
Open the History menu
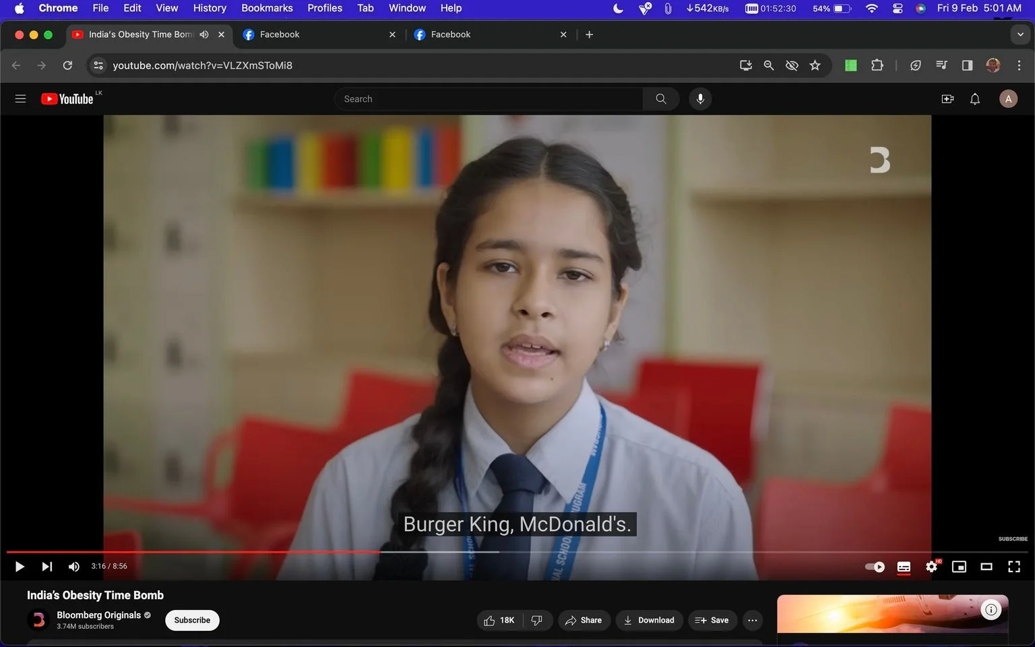tap(210, 8)
